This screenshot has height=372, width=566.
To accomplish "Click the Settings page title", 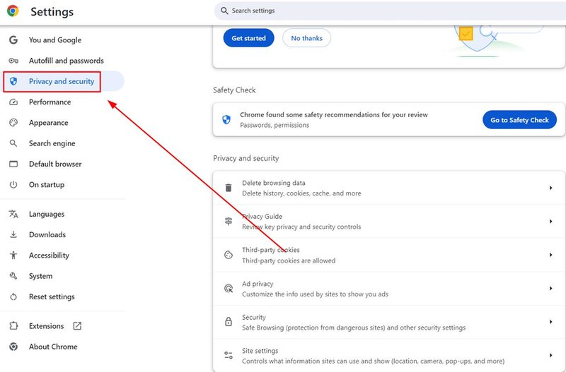I will 52,11.
